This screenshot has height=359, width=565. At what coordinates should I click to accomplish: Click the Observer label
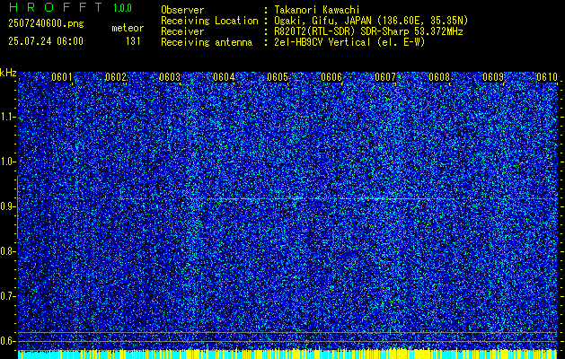pos(182,10)
